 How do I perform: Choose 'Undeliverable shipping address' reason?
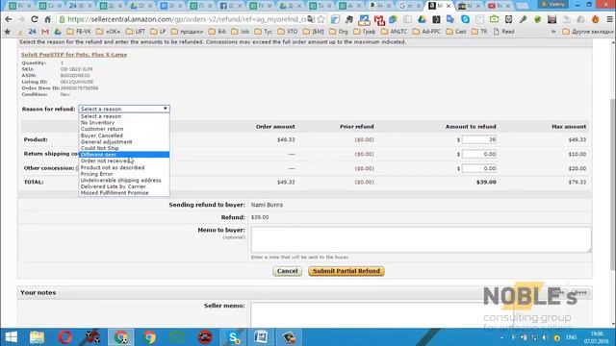tap(124, 181)
